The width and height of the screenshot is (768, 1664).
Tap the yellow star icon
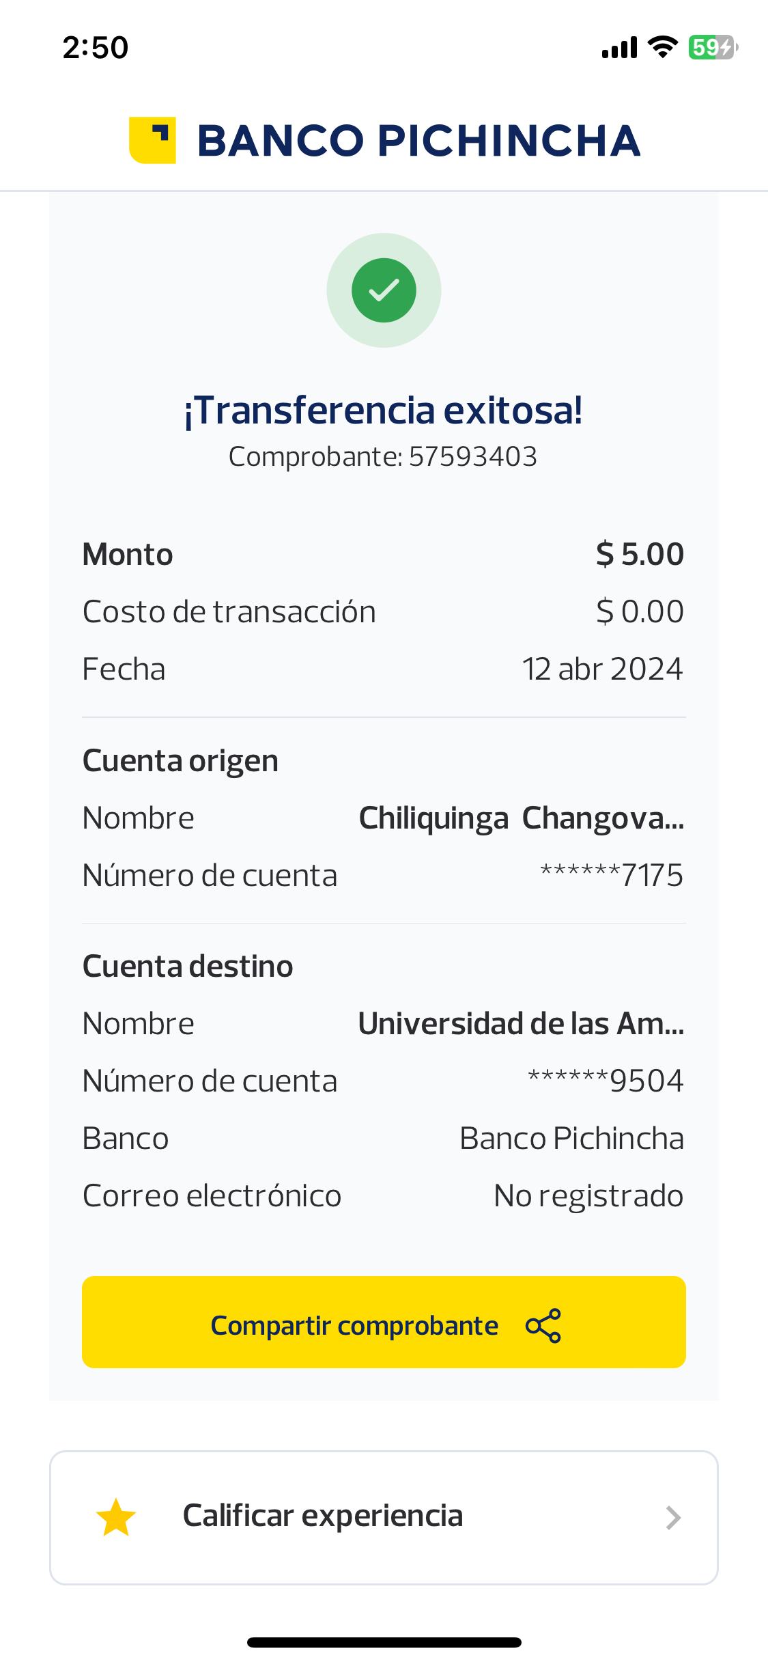point(116,1517)
